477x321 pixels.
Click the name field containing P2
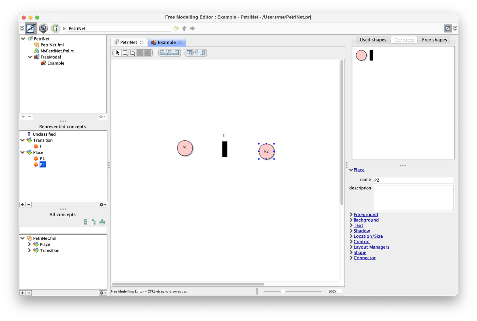[413, 180]
